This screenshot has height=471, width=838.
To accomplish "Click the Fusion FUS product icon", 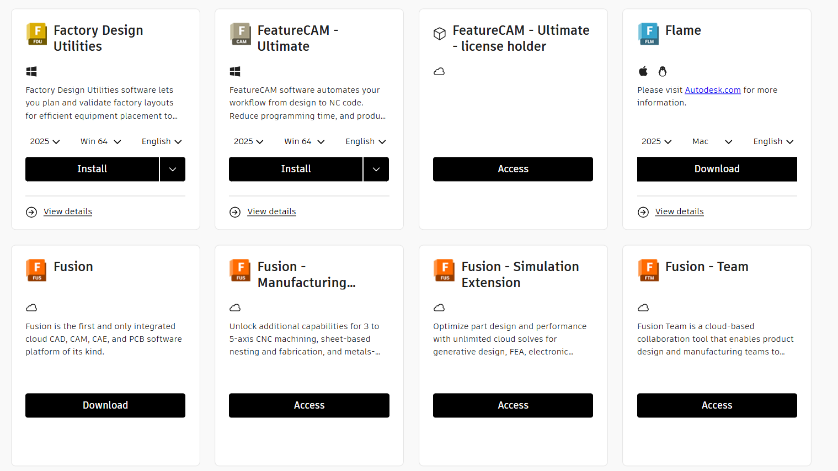I will tap(36, 271).
